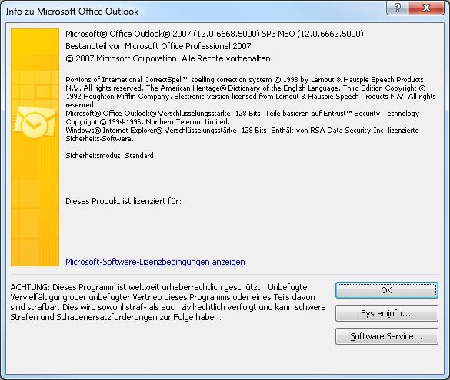Click the ACHTUNG copyright warning paragraph
The height and width of the screenshot is (380, 450).
point(168,302)
